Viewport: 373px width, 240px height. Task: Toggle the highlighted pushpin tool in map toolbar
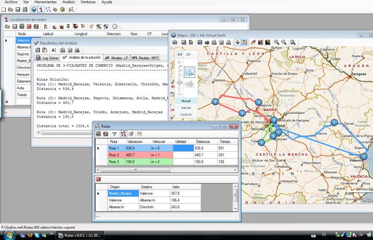tap(237, 42)
